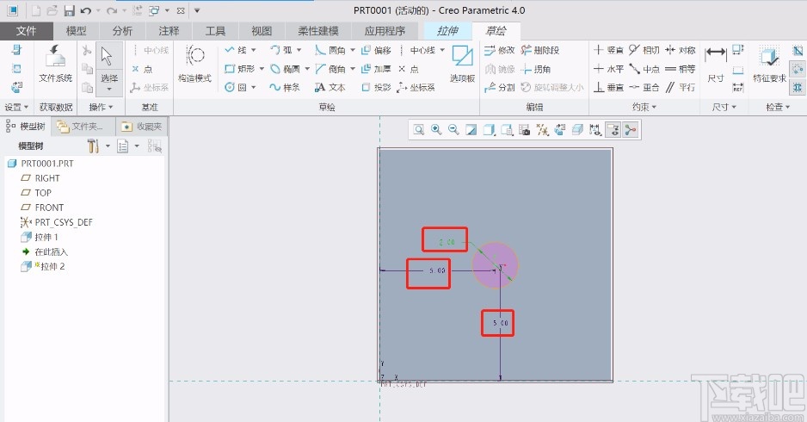Image resolution: width=807 pixels, height=422 pixels.
Task: Select the Text (文本) sketch tool
Action: coord(330,87)
